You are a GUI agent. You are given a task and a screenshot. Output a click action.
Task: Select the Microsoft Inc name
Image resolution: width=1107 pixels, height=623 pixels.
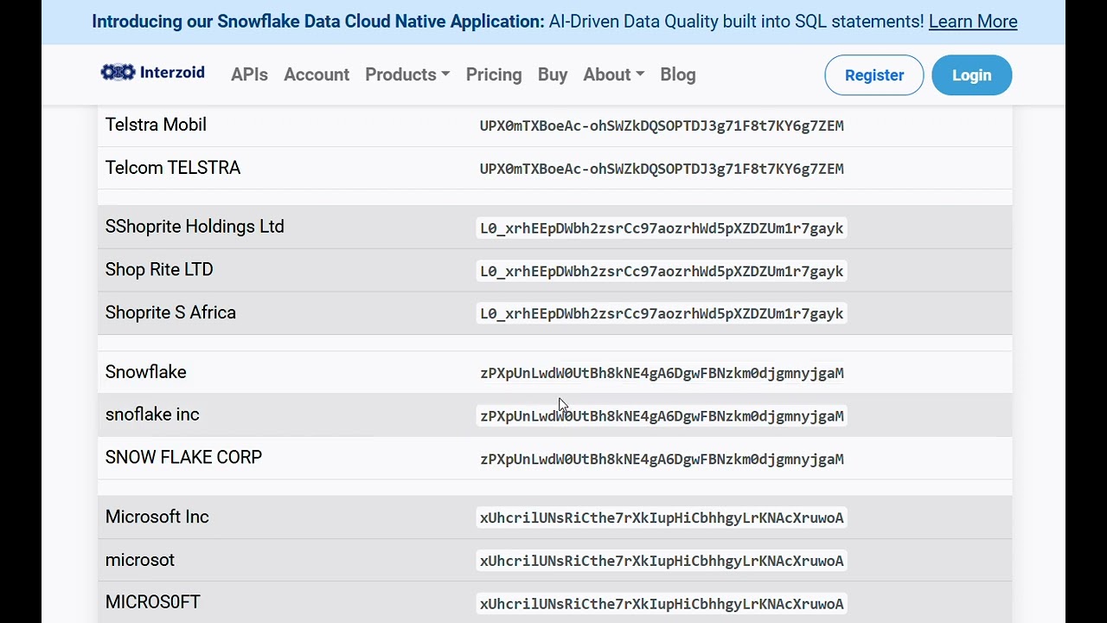click(x=157, y=517)
